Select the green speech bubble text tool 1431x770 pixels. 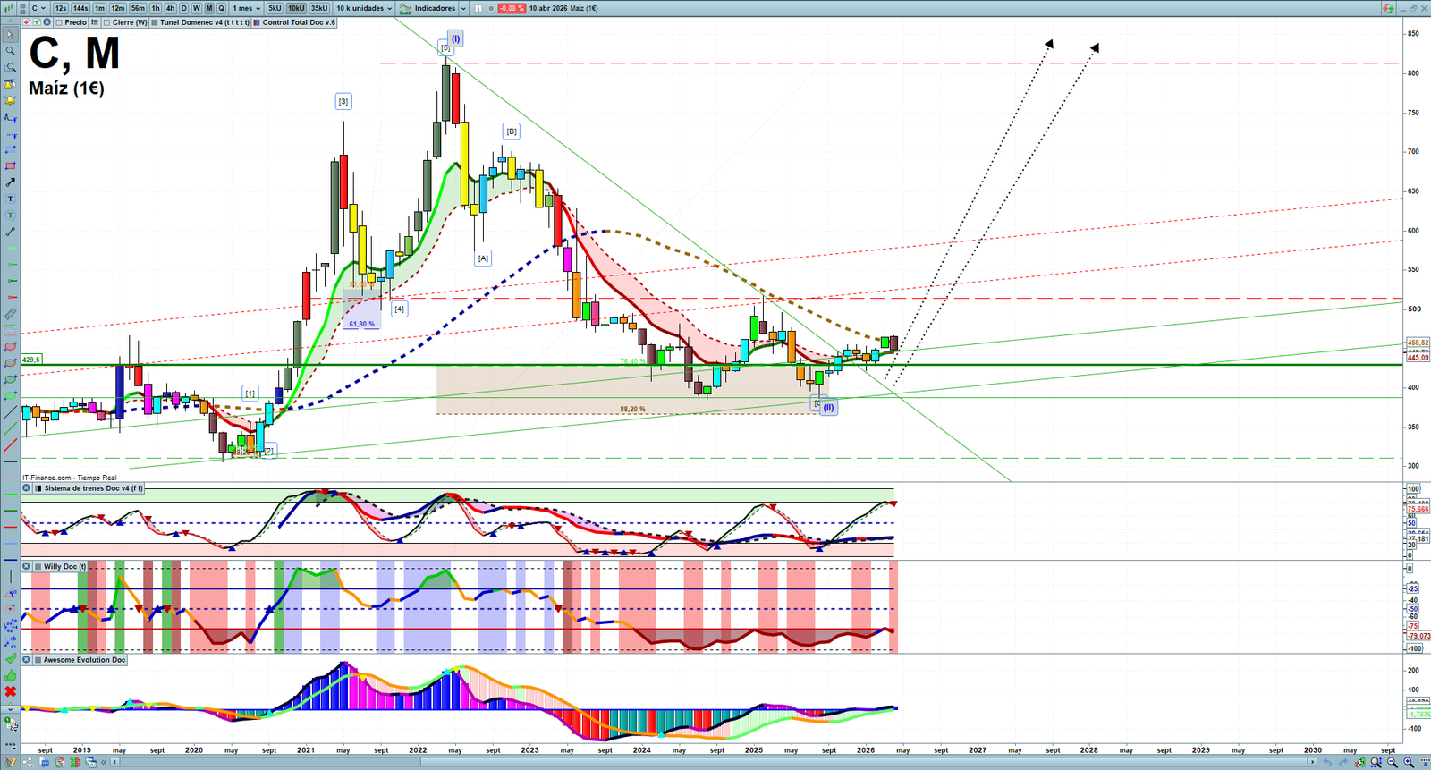pos(10,216)
